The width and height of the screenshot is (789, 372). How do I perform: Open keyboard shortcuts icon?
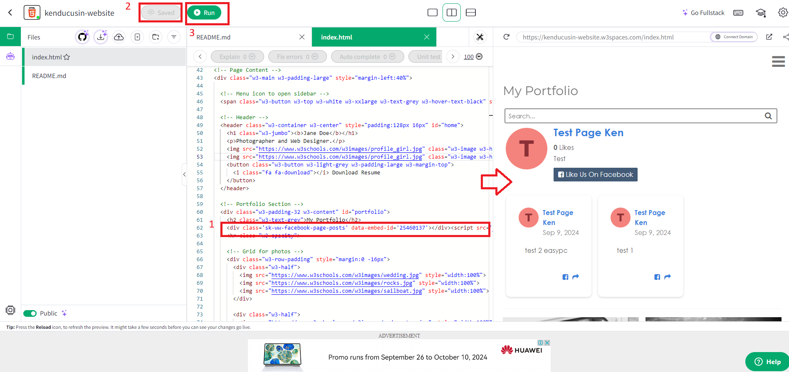pos(738,12)
